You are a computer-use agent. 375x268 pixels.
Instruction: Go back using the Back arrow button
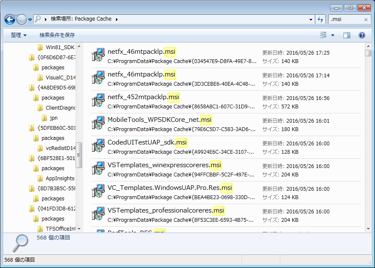click(10, 20)
